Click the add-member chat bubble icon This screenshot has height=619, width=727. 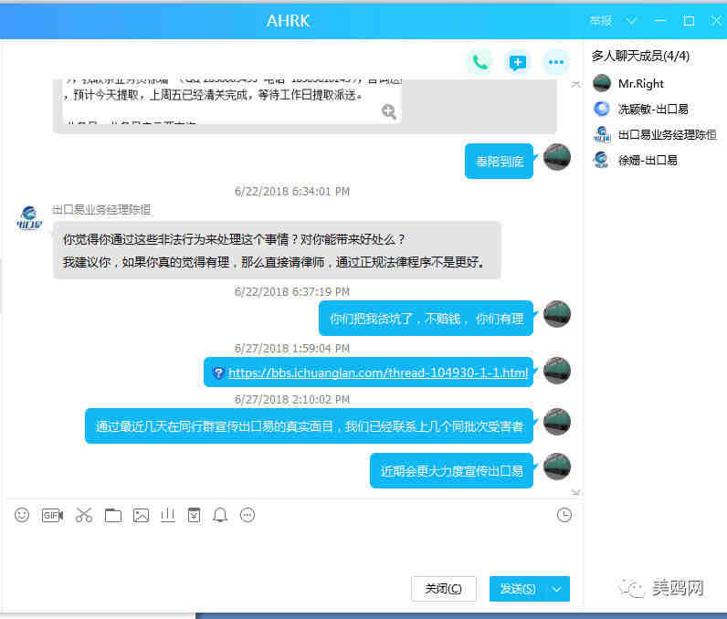pos(518,62)
